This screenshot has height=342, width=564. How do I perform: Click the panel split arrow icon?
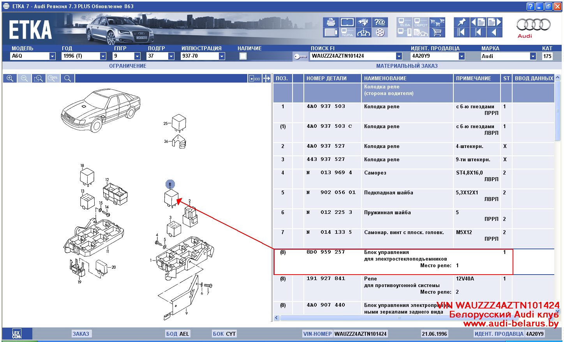266,78
